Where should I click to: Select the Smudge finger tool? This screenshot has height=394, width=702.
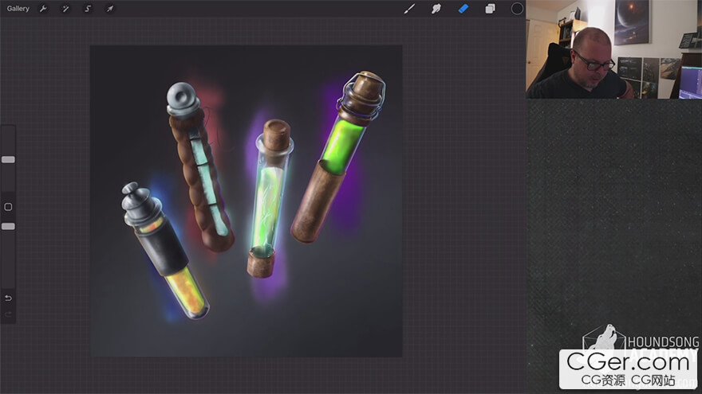[436, 9]
